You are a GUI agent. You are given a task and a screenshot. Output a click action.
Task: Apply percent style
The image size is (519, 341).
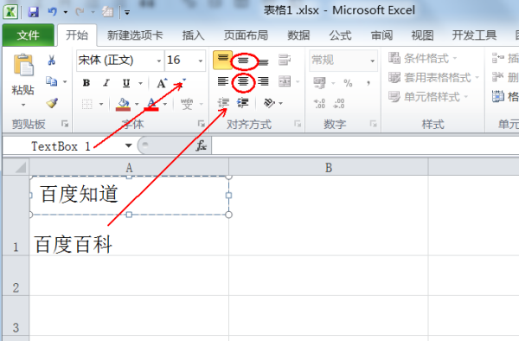coord(348,83)
